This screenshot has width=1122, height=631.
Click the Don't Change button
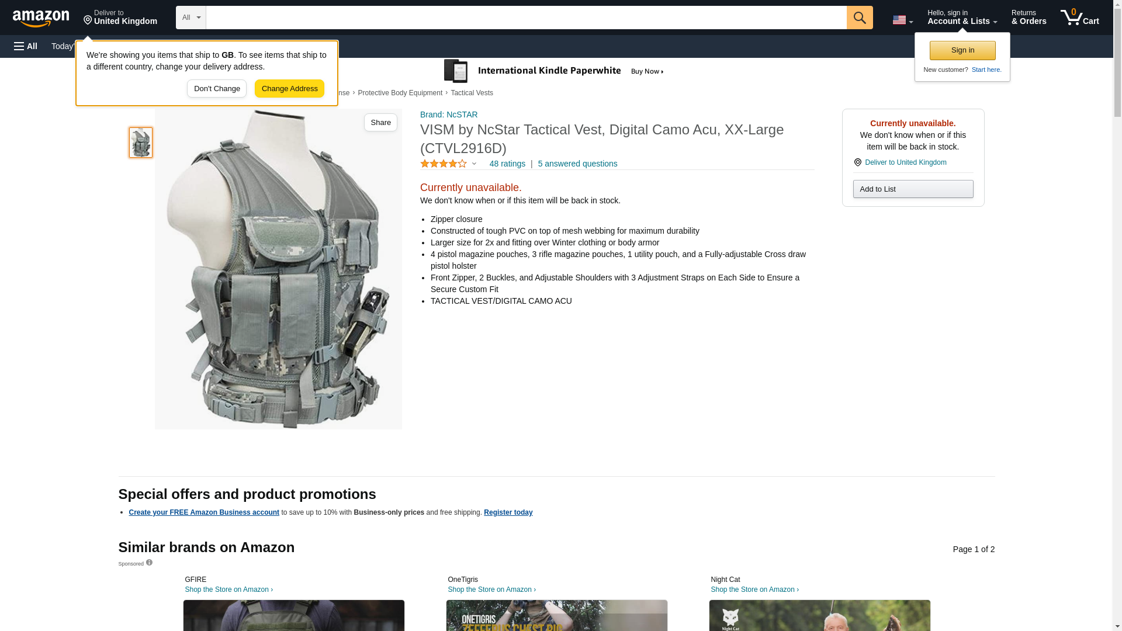pyautogui.click(x=217, y=89)
